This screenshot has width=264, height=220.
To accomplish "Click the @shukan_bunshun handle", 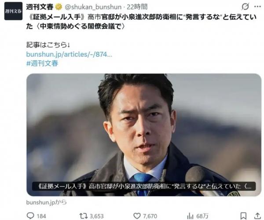I will pyautogui.click(x=93, y=7).
